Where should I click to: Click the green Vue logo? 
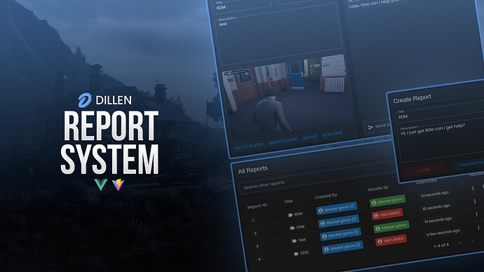click(x=101, y=184)
